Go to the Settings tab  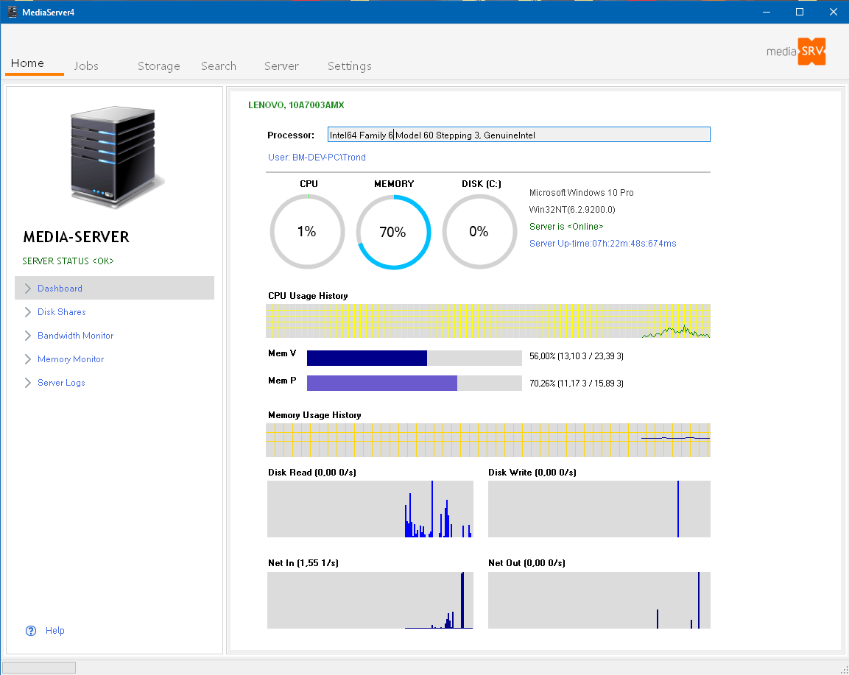click(x=349, y=66)
